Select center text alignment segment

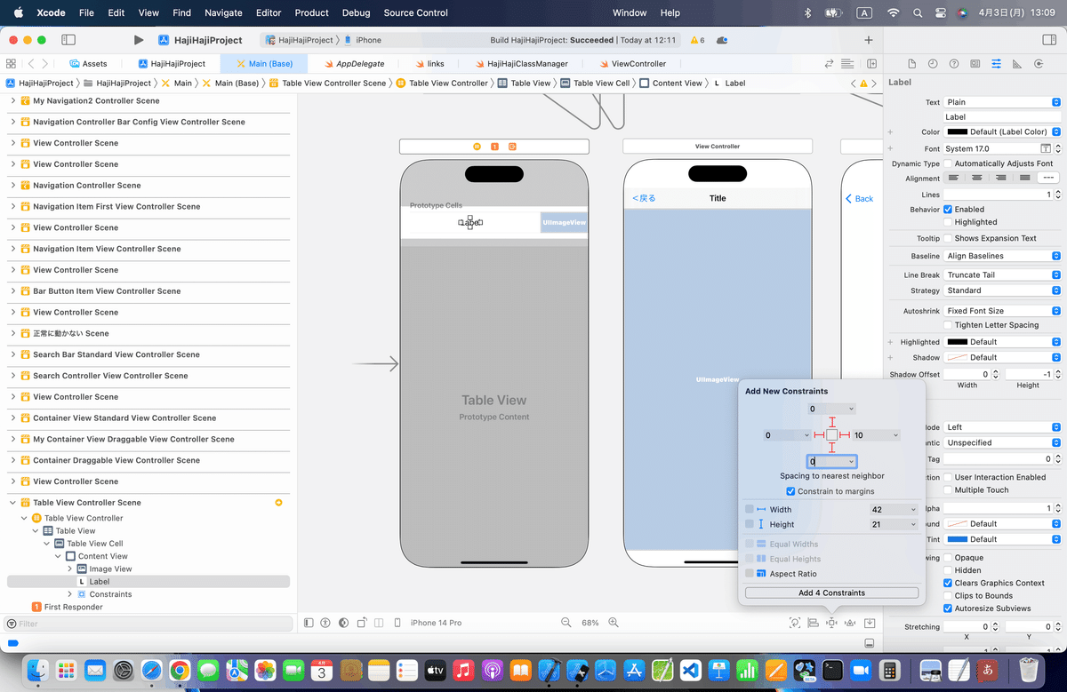click(x=977, y=178)
